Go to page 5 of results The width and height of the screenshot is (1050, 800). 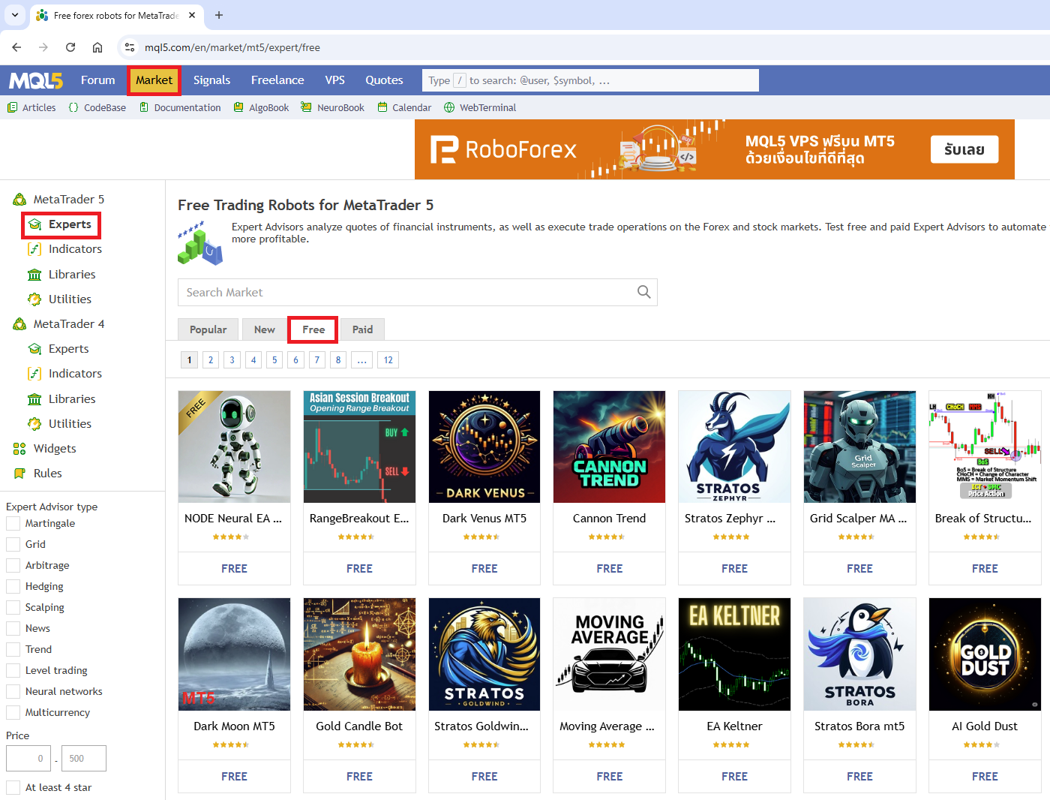coord(274,360)
